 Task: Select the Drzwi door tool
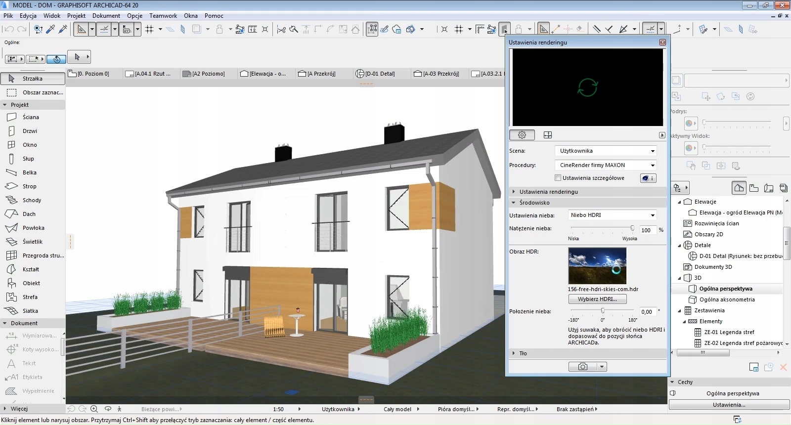30,131
